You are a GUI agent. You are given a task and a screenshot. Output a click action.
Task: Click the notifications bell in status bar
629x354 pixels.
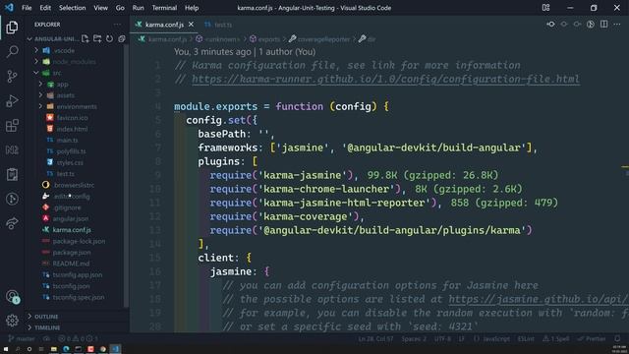pos(617,338)
